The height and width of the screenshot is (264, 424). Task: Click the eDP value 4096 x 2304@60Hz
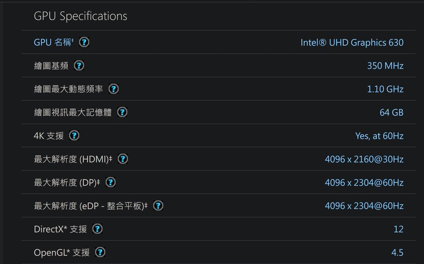pos(364,206)
